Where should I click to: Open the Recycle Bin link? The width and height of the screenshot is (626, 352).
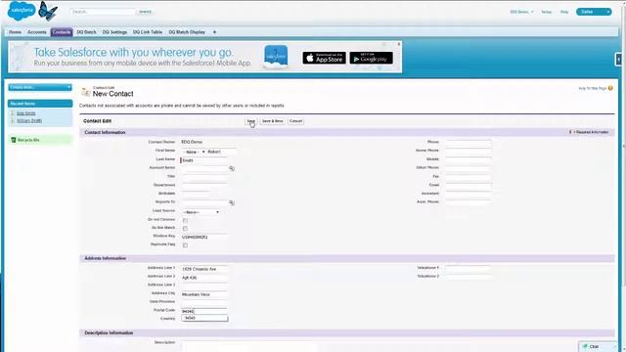pyautogui.click(x=28, y=140)
